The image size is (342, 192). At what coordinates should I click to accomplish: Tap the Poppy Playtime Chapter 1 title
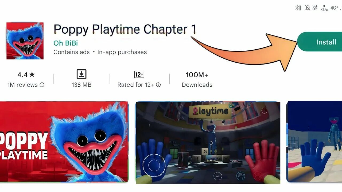(x=125, y=29)
